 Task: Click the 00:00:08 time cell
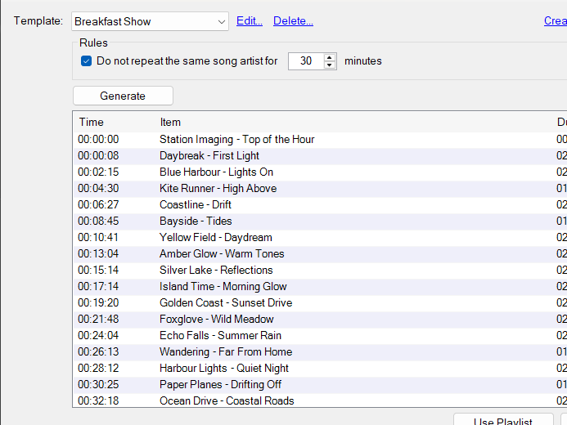coord(98,155)
